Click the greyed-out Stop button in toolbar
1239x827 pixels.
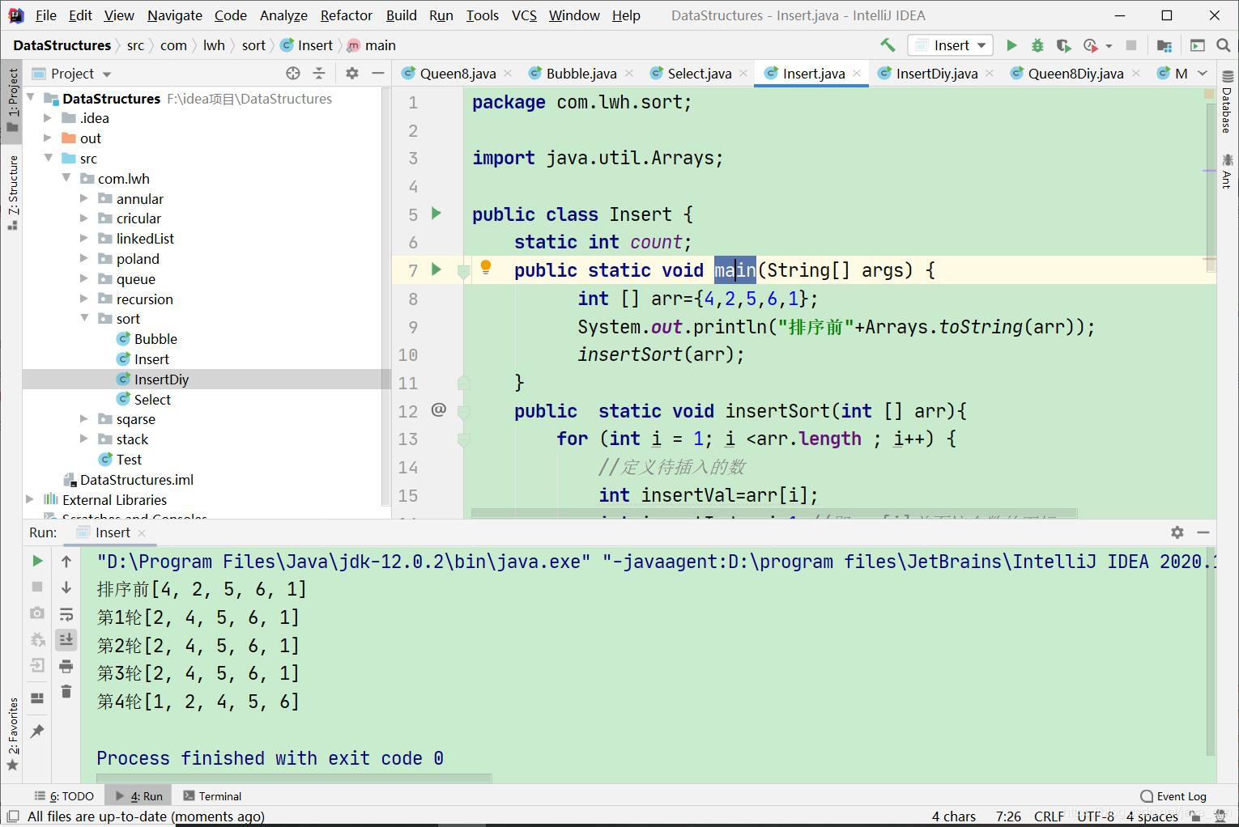[1131, 45]
